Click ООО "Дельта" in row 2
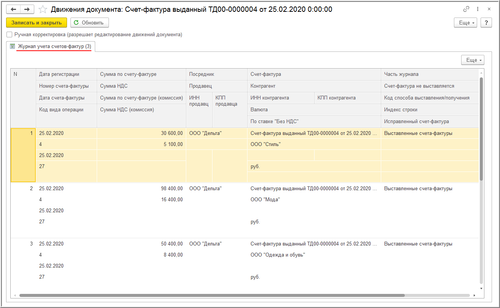 coord(205,189)
